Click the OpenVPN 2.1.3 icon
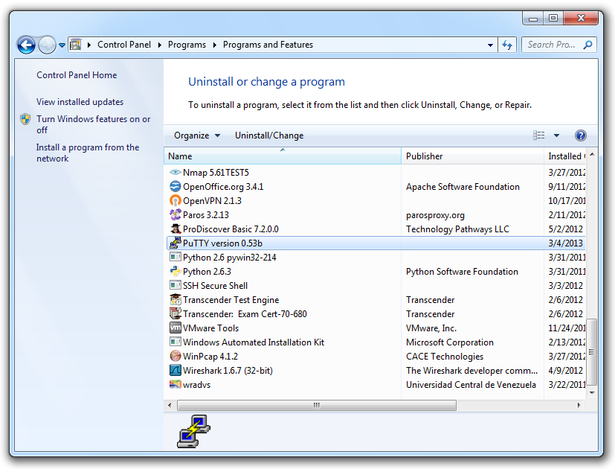 (x=175, y=200)
